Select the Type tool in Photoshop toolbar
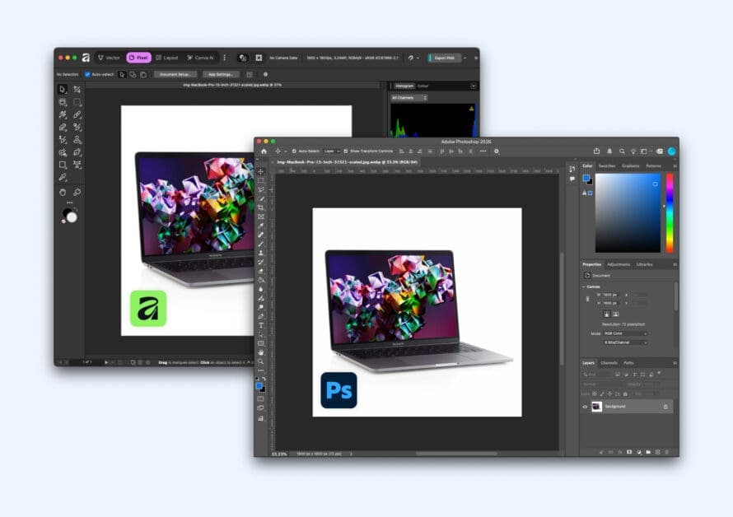This screenshot has height=517, width=733. [261, 325]
